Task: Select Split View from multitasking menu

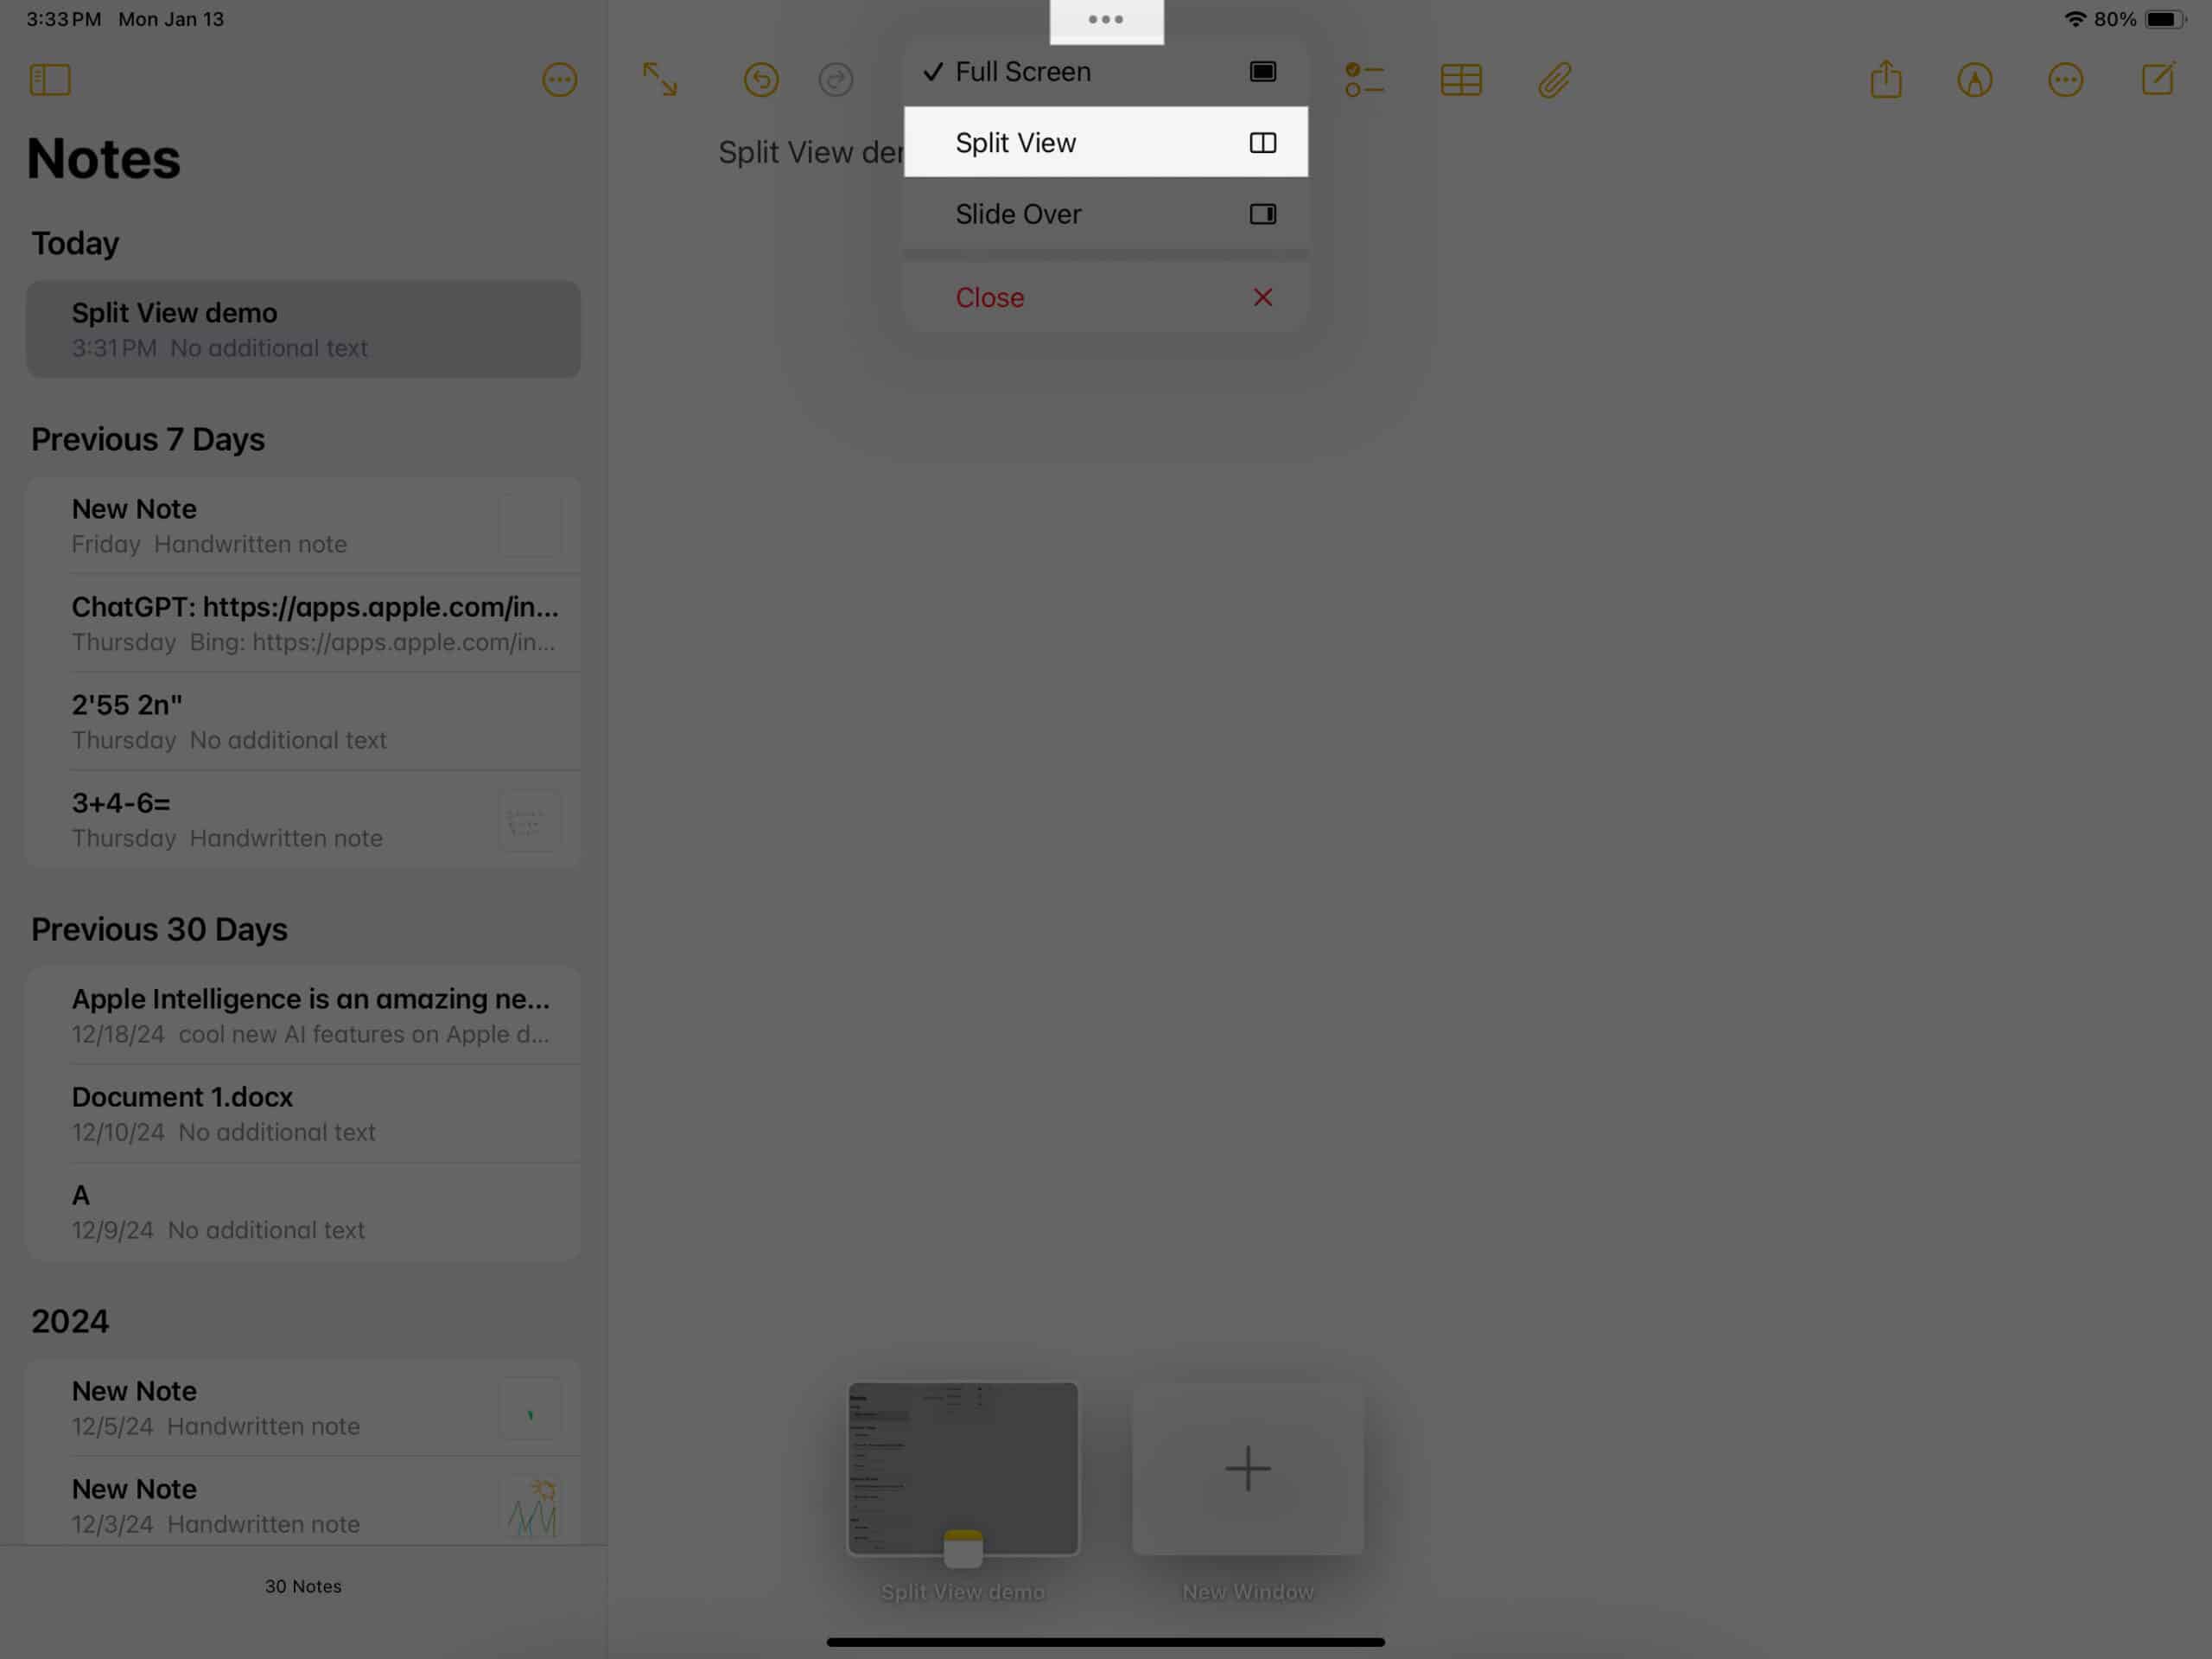Action: point(1104,141)
